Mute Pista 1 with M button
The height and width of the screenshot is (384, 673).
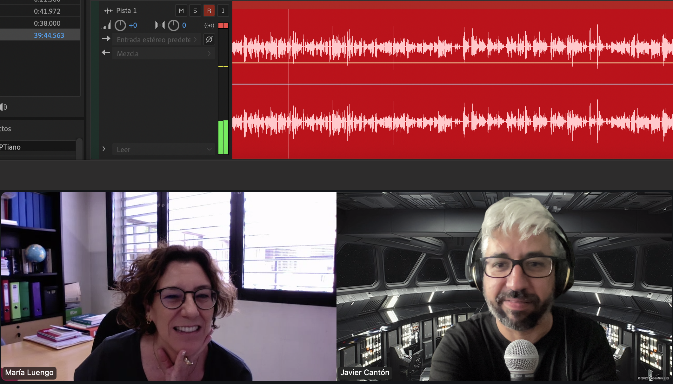coord(181,11)
